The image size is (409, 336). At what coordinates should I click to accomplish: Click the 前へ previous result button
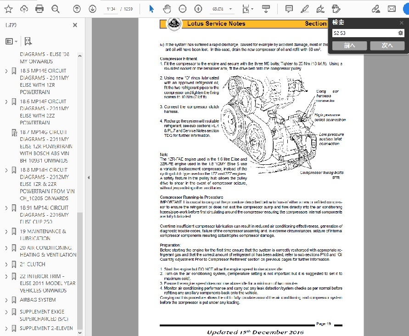pyautogui.click(x=349, y=45)
